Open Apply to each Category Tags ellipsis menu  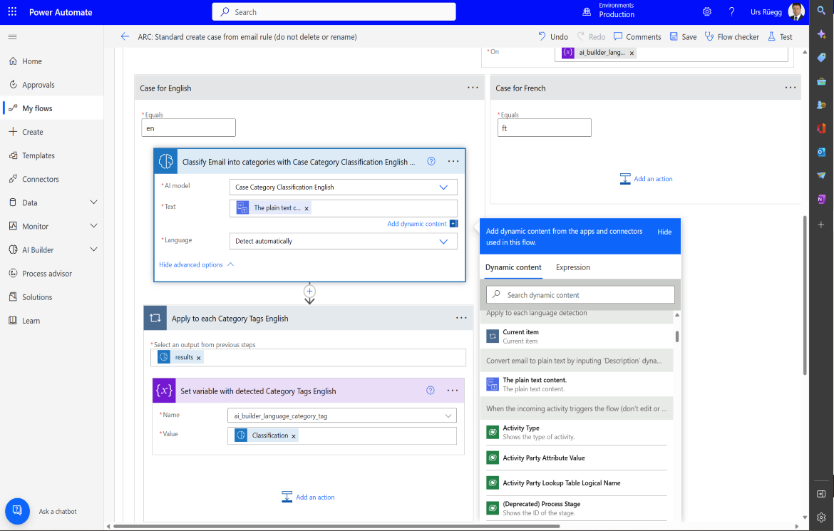(x=461, y=318)
